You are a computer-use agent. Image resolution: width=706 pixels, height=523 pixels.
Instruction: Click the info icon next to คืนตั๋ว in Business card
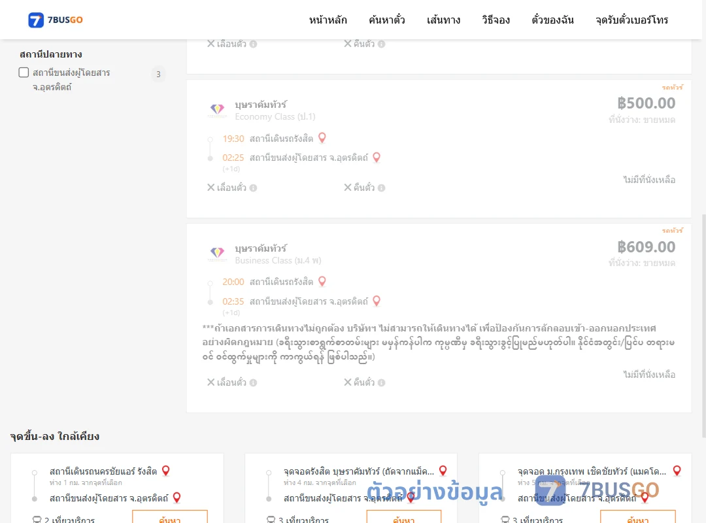coord(381,382)
